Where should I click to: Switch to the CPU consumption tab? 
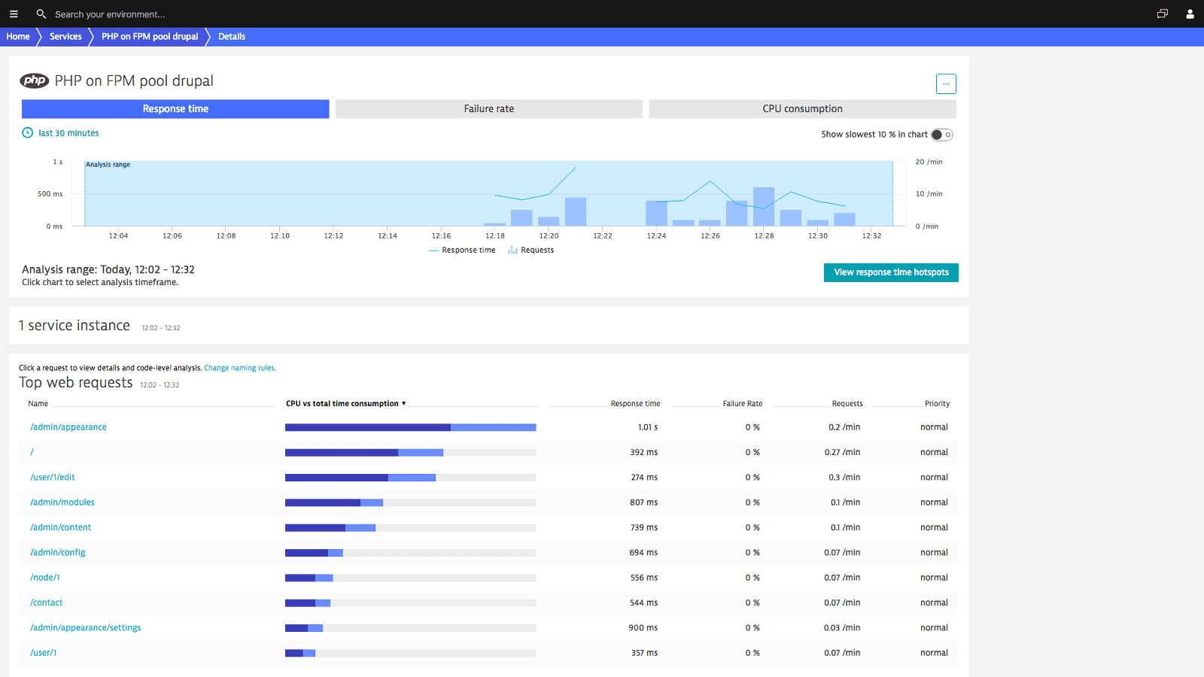click(x=802, y=109)
